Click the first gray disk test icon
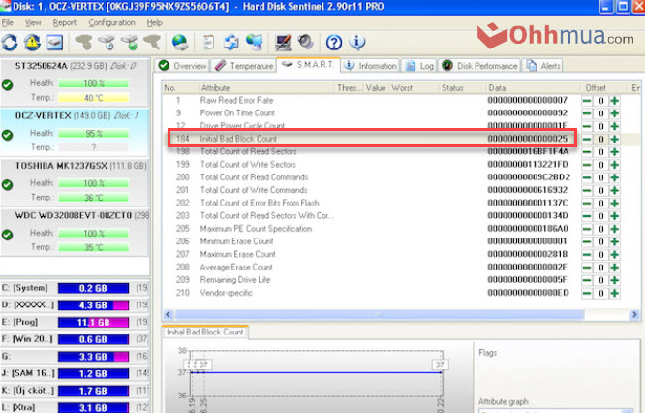The image size is (645, 413). pos(84,43)
